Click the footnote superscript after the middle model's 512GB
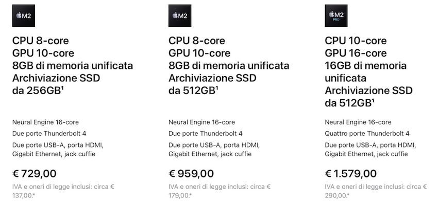The width and height of the screenshot is (438, 201). (217, 88)
